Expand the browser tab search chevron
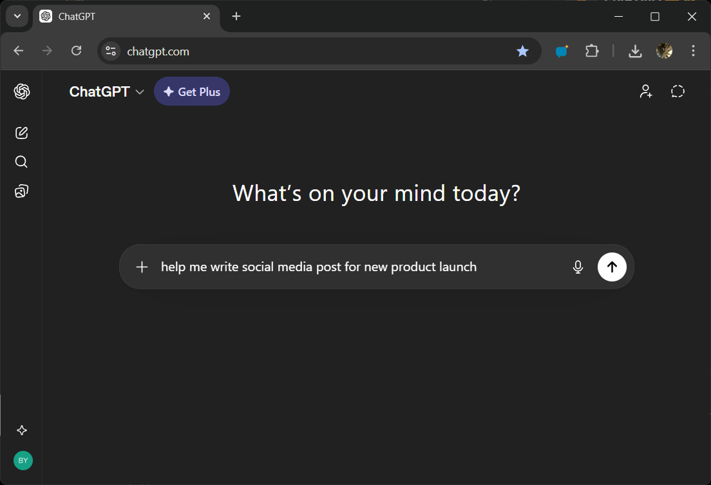 point(17,16)
